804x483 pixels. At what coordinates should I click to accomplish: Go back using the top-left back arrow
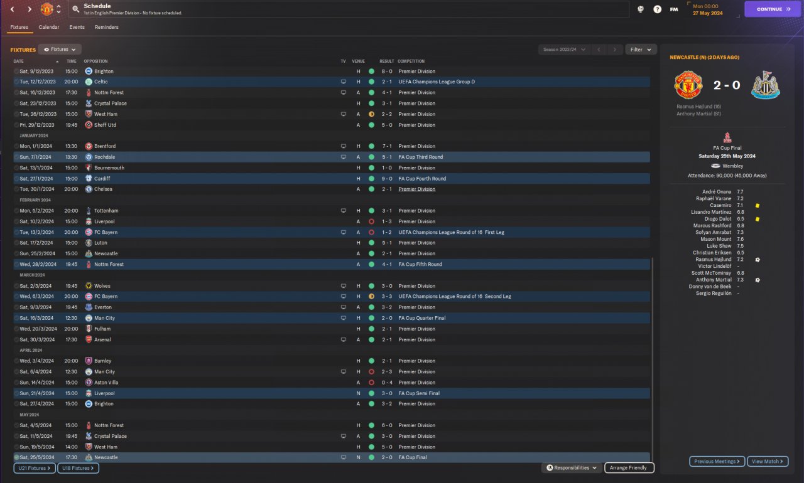point(12,9)
